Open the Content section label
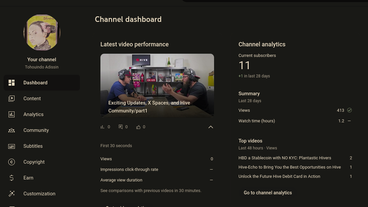Screen dimensions: 368x207 click(32, 99)
